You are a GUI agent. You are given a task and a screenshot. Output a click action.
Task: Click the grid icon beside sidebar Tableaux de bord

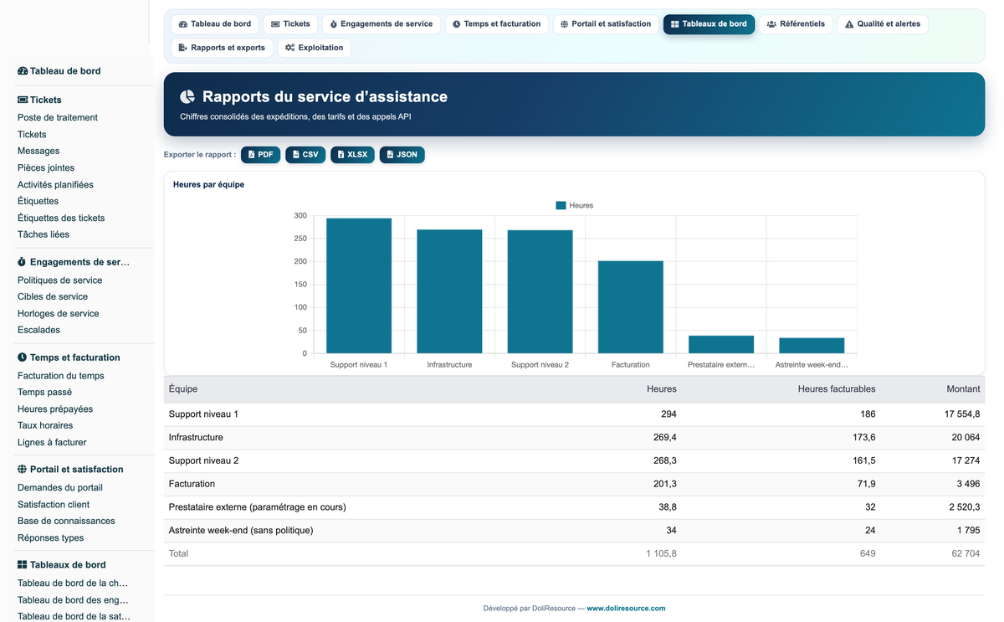tap(23, 565)
